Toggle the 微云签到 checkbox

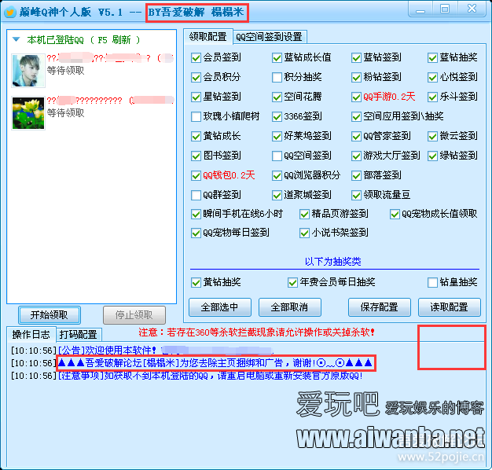pos(432,136)
